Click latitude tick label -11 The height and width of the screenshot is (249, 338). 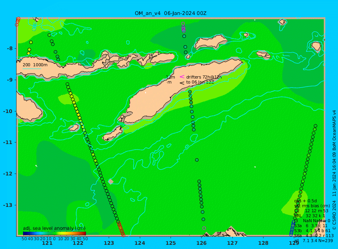[x=8, y=143]
